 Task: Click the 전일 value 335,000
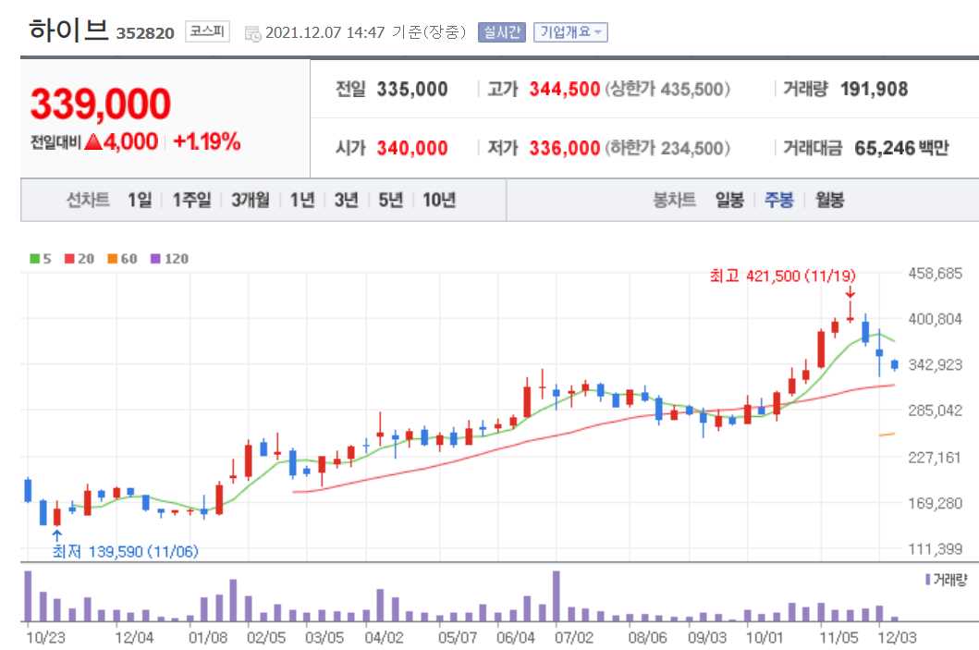coord(412,90)
